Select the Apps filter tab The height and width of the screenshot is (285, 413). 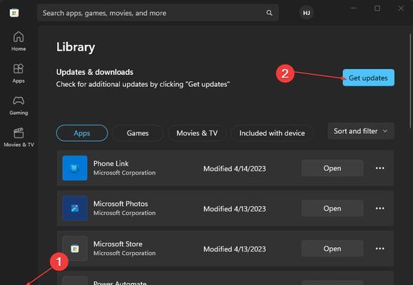pos(82,133)
